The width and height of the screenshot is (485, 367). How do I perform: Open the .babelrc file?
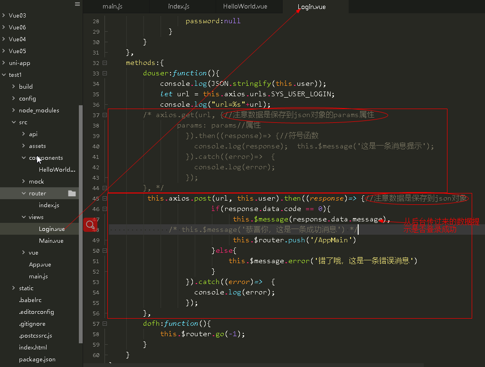[x=30, y=300]
